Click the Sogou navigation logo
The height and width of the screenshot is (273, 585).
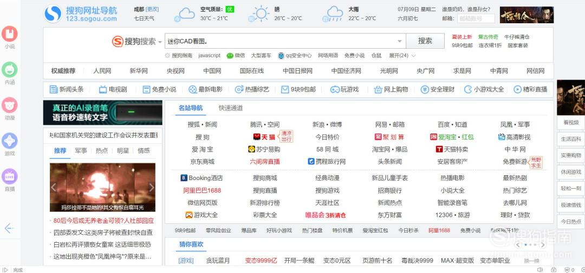point(81,14)
